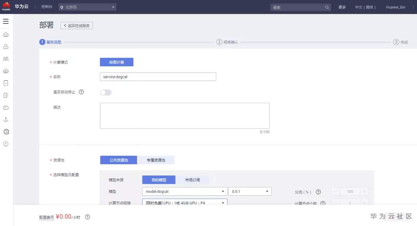Click the circular icon at sidebar bottom

click(6, 144)
